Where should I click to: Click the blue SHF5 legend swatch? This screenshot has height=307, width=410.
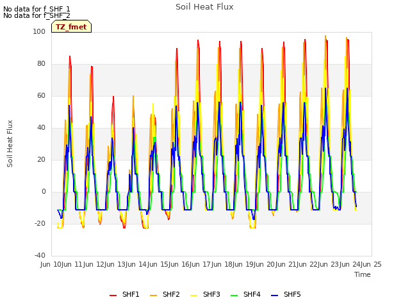click(x=275, y=295)
